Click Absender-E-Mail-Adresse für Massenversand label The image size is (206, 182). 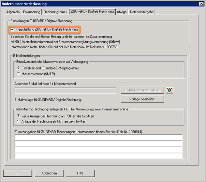point(45,84)
